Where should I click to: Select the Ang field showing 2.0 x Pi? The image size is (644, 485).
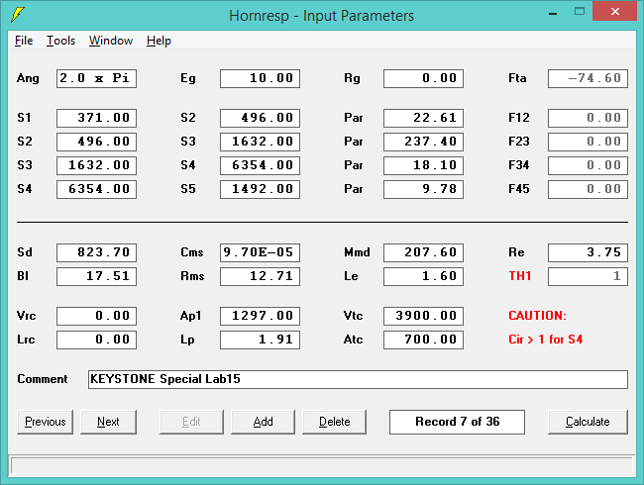tap(96, 78)
